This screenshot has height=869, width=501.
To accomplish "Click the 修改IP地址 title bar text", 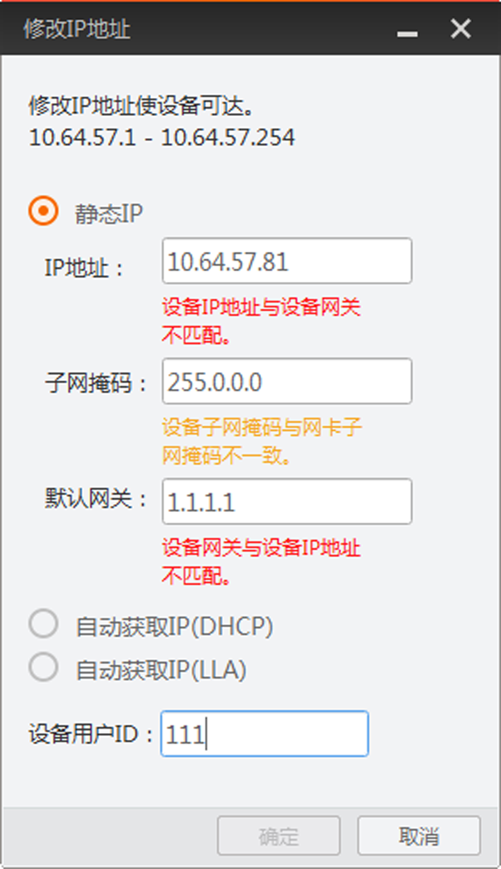I will pyautogui.click(x=77, y=29).
